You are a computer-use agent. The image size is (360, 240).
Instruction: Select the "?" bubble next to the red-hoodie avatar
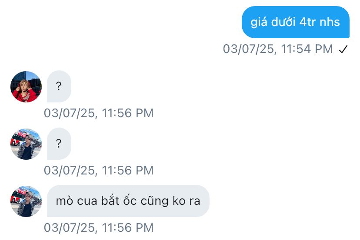click(x=59, y=86)
